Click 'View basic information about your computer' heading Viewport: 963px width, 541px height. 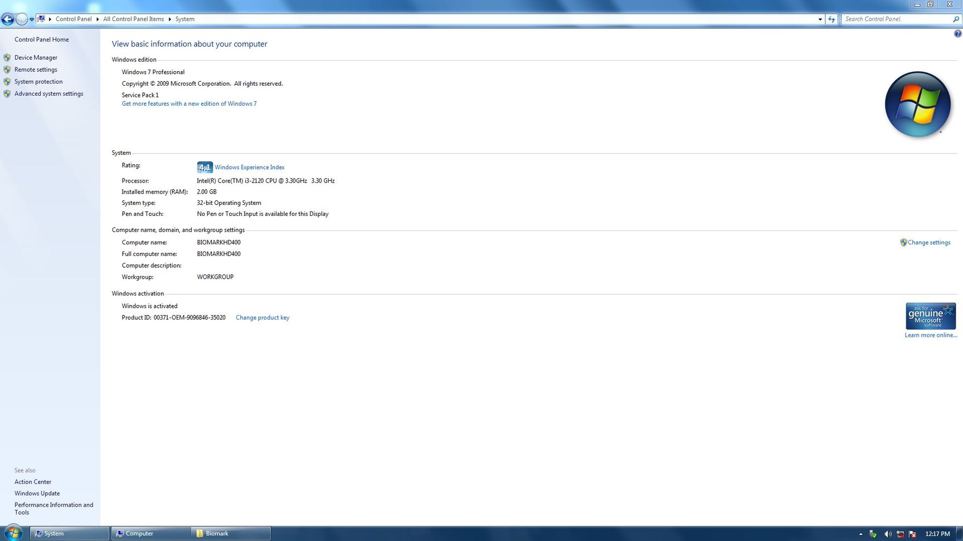coord(189,44)
